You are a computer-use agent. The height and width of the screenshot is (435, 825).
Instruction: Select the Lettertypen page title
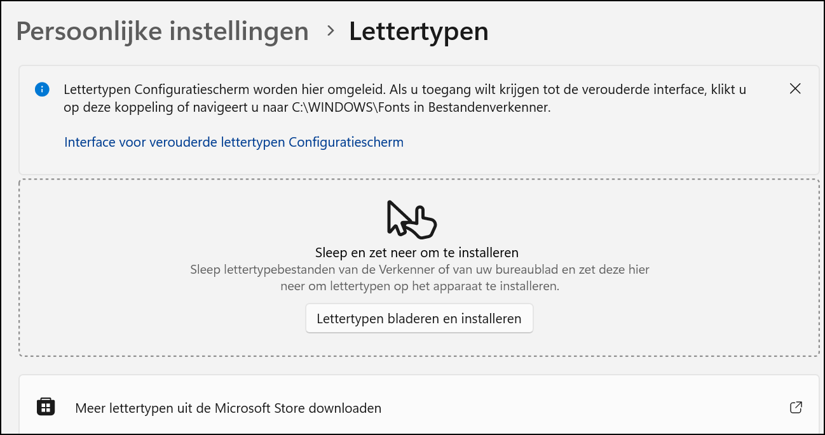click(x=418, y=30)
